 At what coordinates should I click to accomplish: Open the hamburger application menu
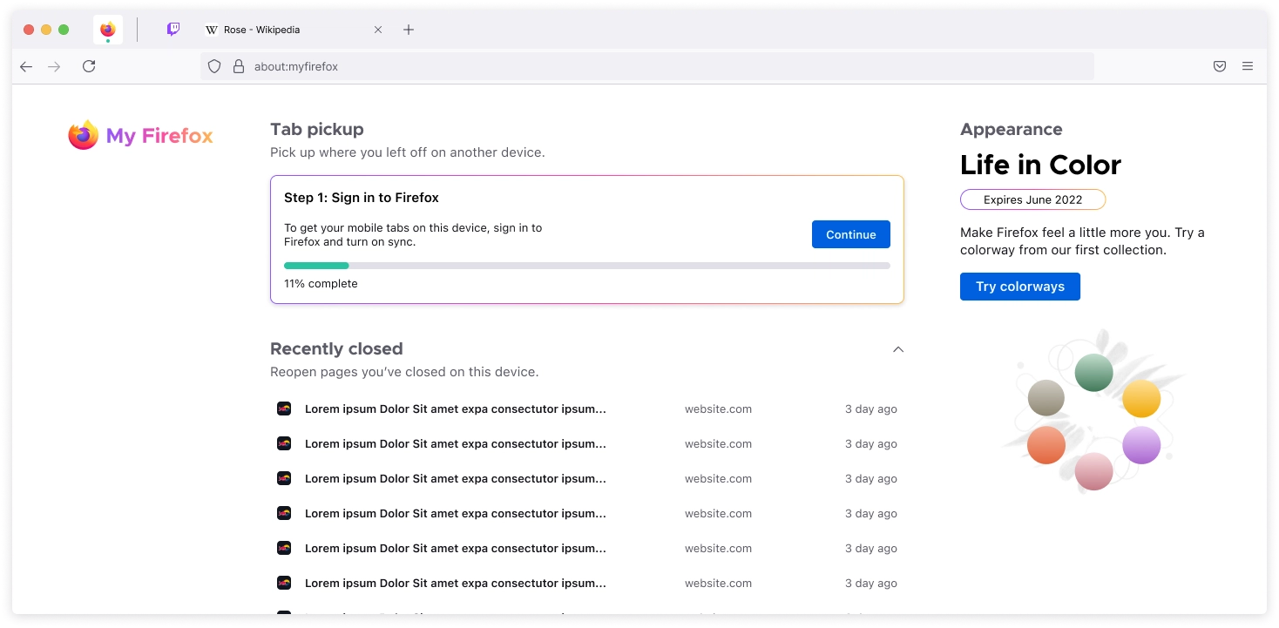tap(1248, 66)
